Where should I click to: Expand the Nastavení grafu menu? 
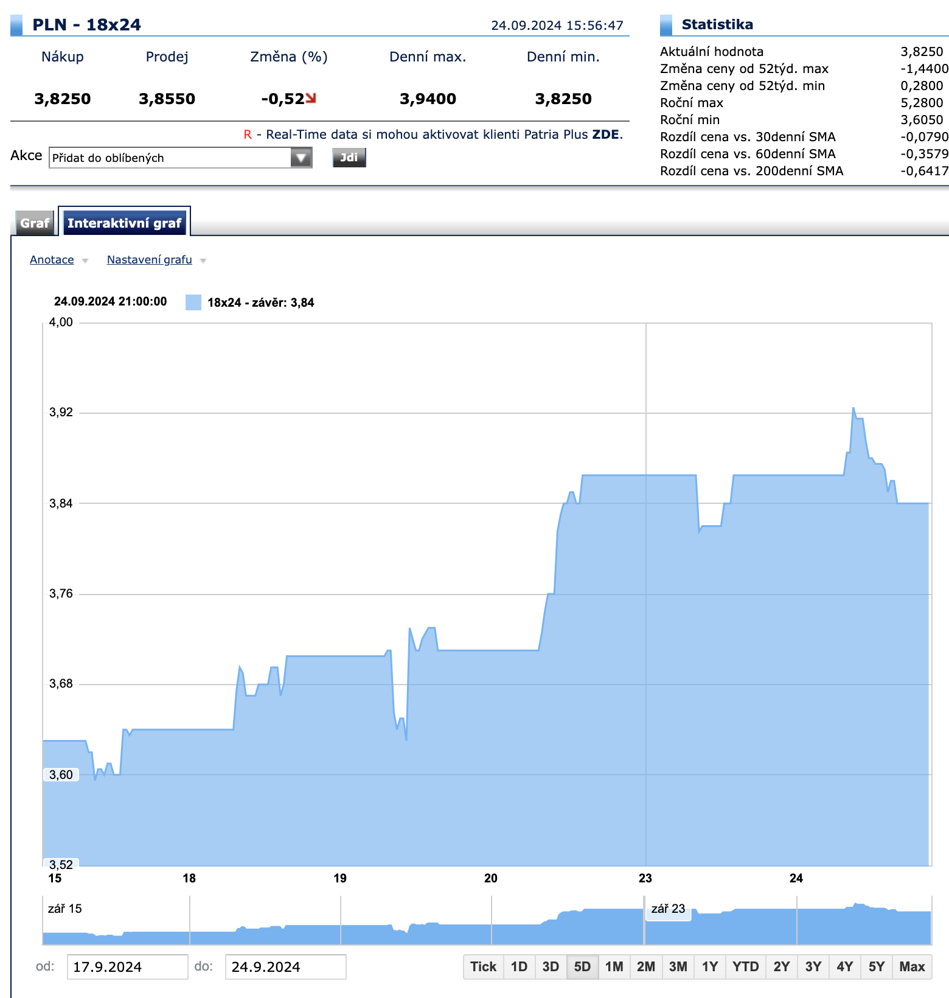[150, 260]
